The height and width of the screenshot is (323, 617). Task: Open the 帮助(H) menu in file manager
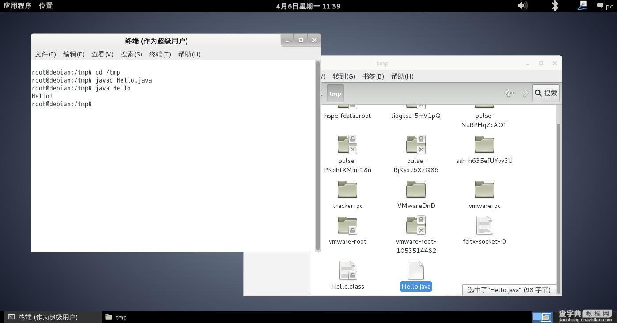tap(402, 76)
